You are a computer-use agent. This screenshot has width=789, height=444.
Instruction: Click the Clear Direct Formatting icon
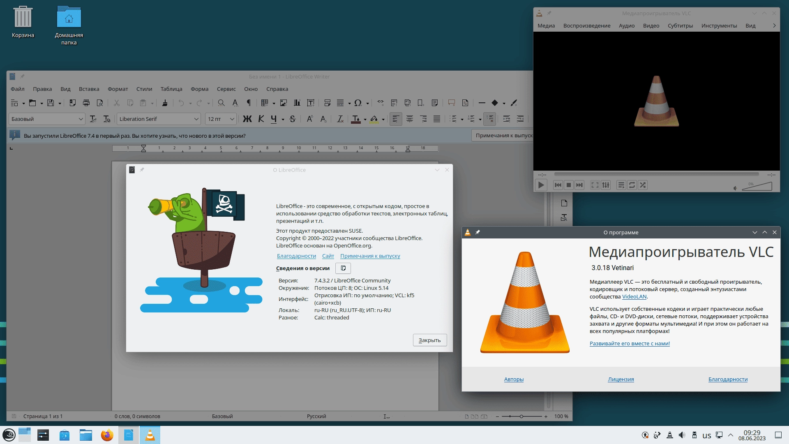(340, 119)
